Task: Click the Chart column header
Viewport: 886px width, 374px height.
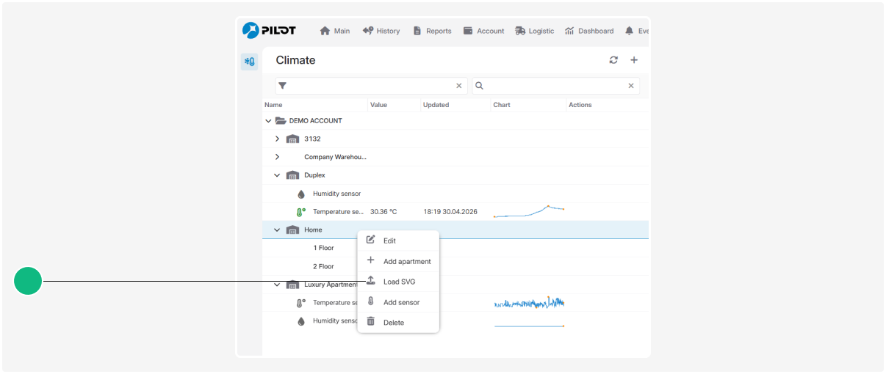Action: (502, 105)
